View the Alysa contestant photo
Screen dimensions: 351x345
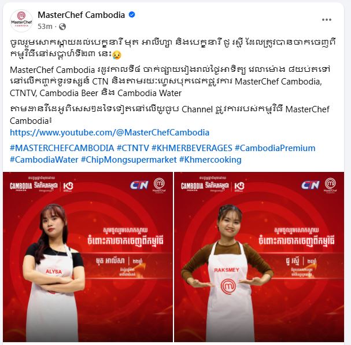tap(88, 257)
